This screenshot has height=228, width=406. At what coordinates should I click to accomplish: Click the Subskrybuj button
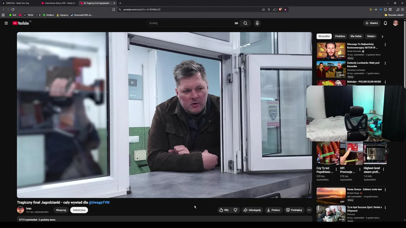point(79,210)
